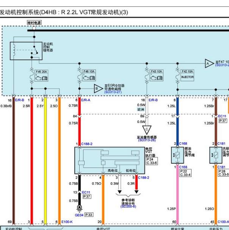Select the orange 1.25O wire to pin 45
Screen dimensions: 229x230
(x=216, y=194)
